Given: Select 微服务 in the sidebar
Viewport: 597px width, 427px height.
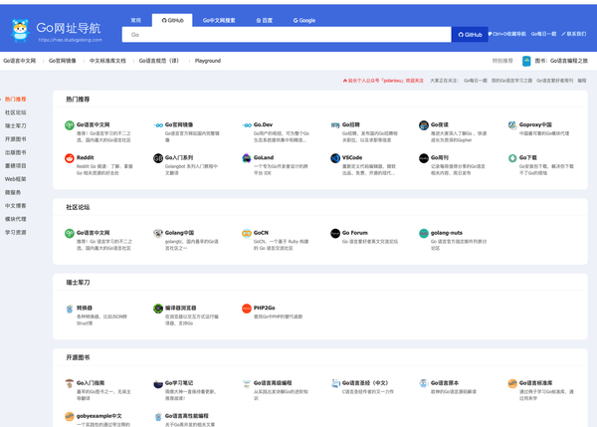Looking at the screenshot, I should pos(13,192).
